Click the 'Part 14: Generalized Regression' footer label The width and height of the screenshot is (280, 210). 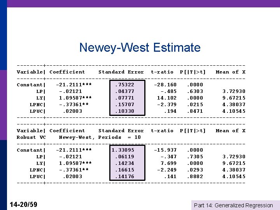coord(233,205)
